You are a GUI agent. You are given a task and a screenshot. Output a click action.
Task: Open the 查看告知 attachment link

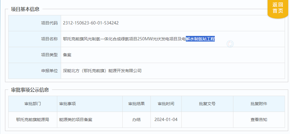259,120
